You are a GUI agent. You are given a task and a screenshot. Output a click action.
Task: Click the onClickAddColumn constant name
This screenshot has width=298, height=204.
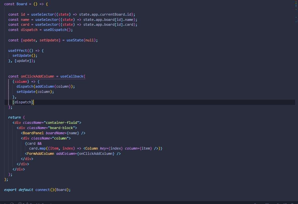pyautogui.click(x=37, y=76)
